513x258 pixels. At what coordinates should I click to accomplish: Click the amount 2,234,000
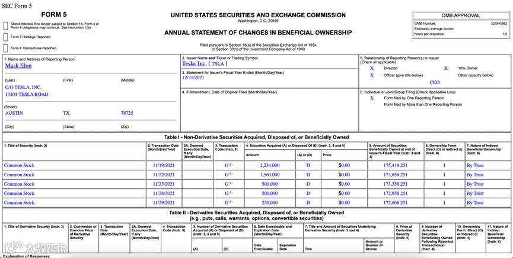click(270, 165)
